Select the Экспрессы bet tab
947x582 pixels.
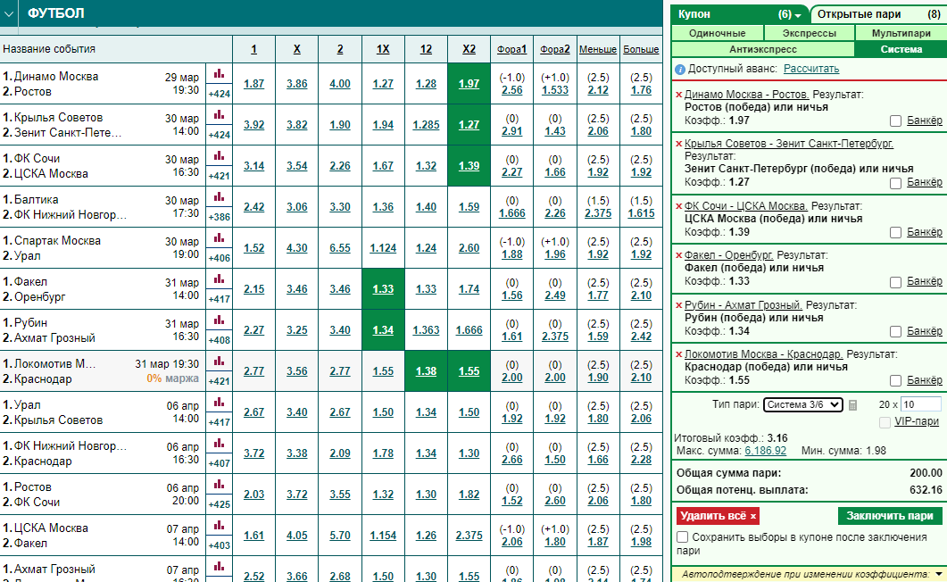(x=810, y=33)
